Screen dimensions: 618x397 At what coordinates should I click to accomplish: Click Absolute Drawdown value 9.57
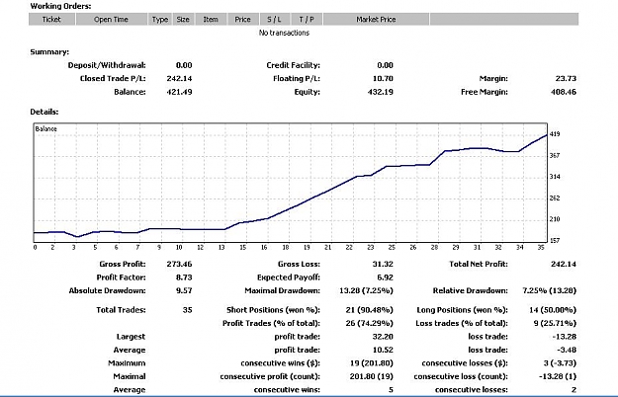(184, 290)
